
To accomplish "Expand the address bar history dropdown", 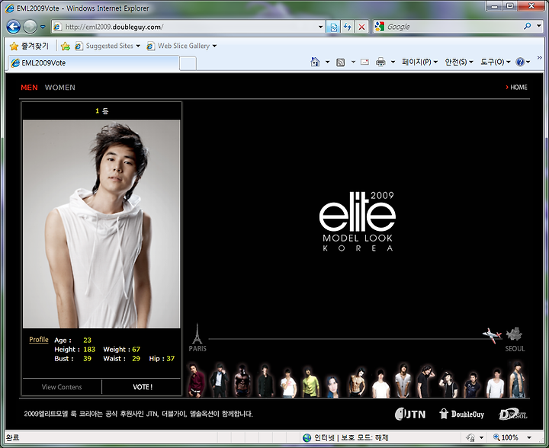I will point(320,27).
